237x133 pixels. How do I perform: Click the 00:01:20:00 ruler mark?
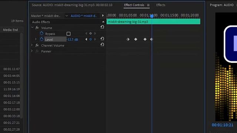coord(190,15)
